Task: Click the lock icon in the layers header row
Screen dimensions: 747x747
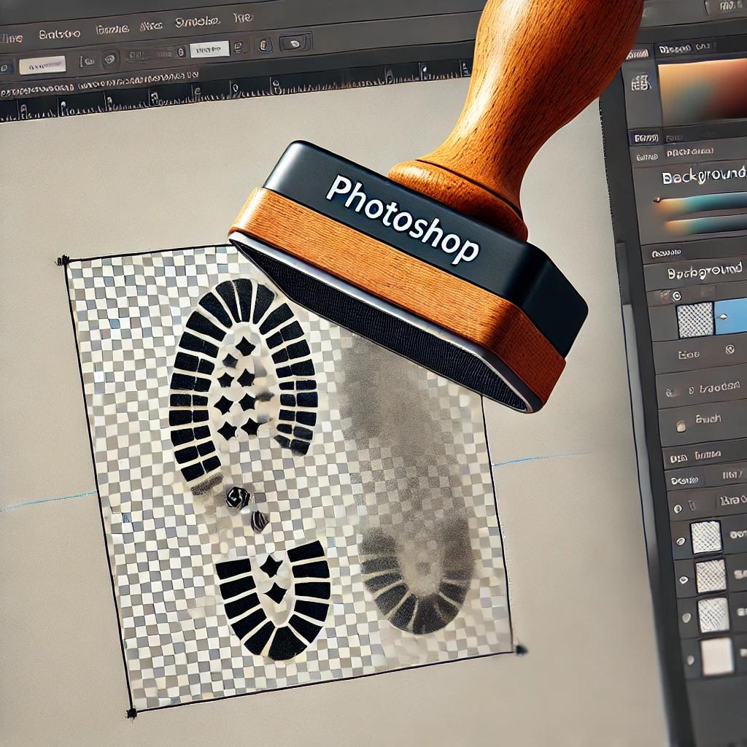Action: [x=692, y=506]
